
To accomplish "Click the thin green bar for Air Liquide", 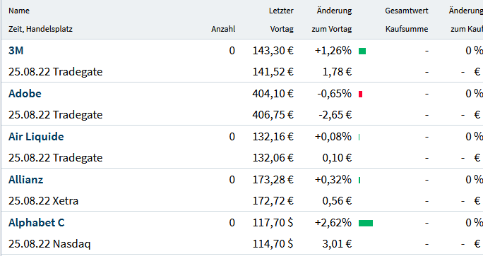I will 359,138.
